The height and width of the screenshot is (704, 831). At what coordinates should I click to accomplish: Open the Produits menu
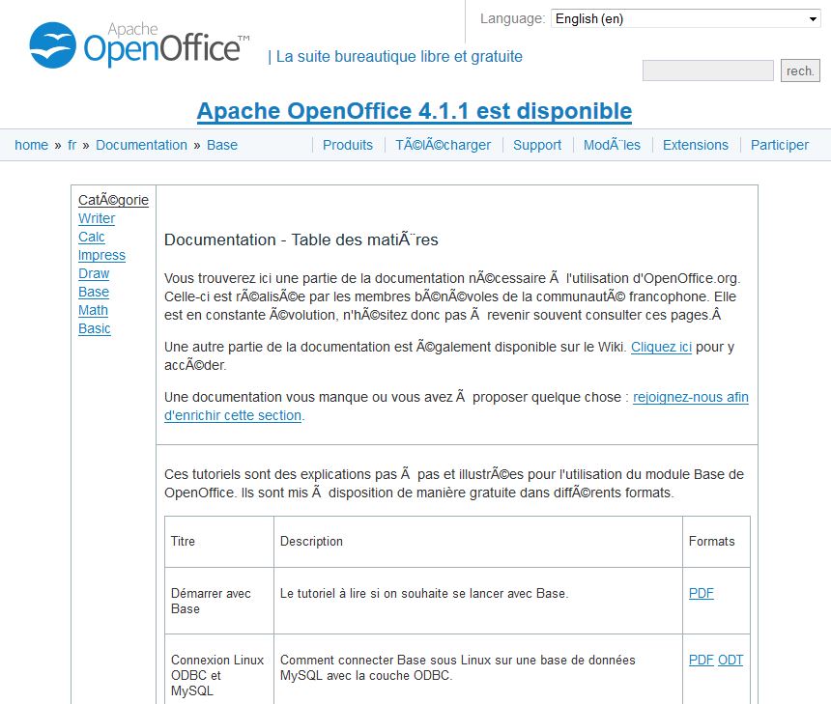(x=348, y=145)
